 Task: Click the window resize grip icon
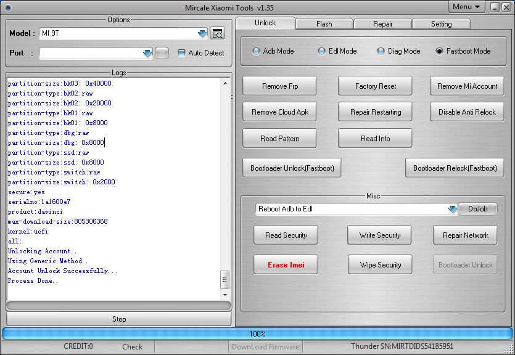509,349
